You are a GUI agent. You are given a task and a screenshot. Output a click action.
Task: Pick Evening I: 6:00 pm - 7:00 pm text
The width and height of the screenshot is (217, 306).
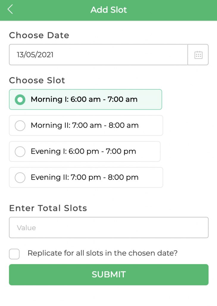coord(83,151)
